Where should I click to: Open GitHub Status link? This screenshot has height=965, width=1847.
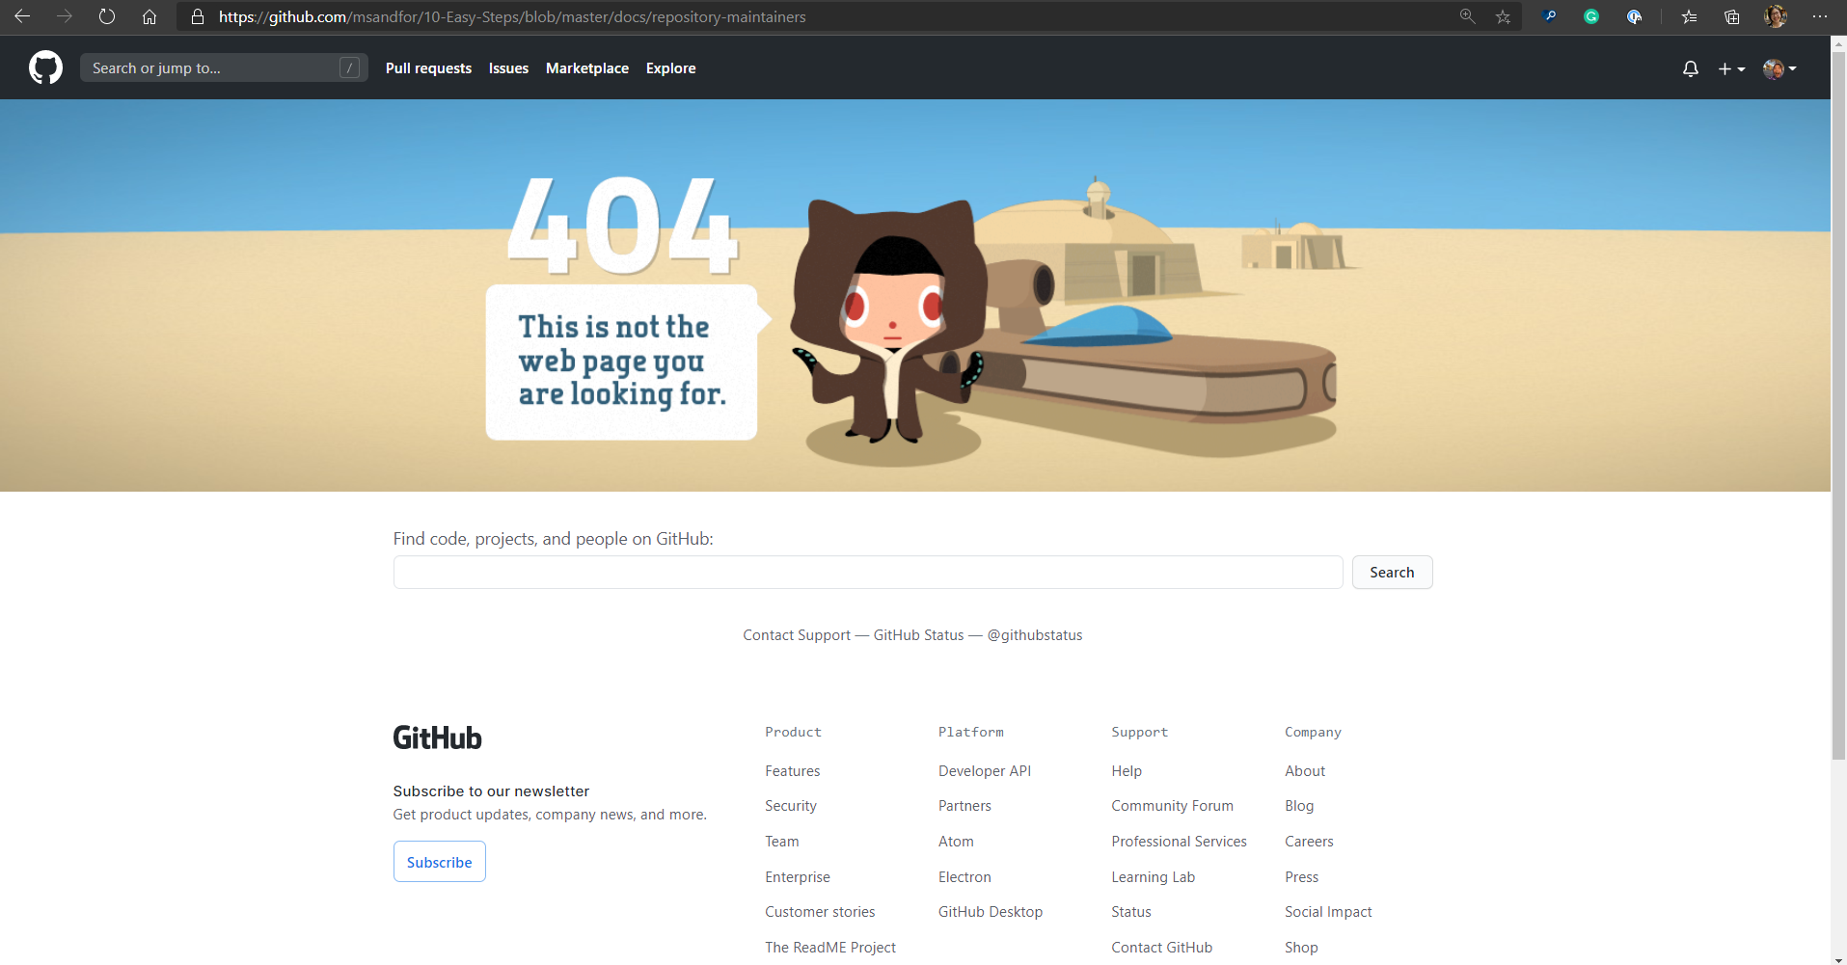tap(918, 635)
